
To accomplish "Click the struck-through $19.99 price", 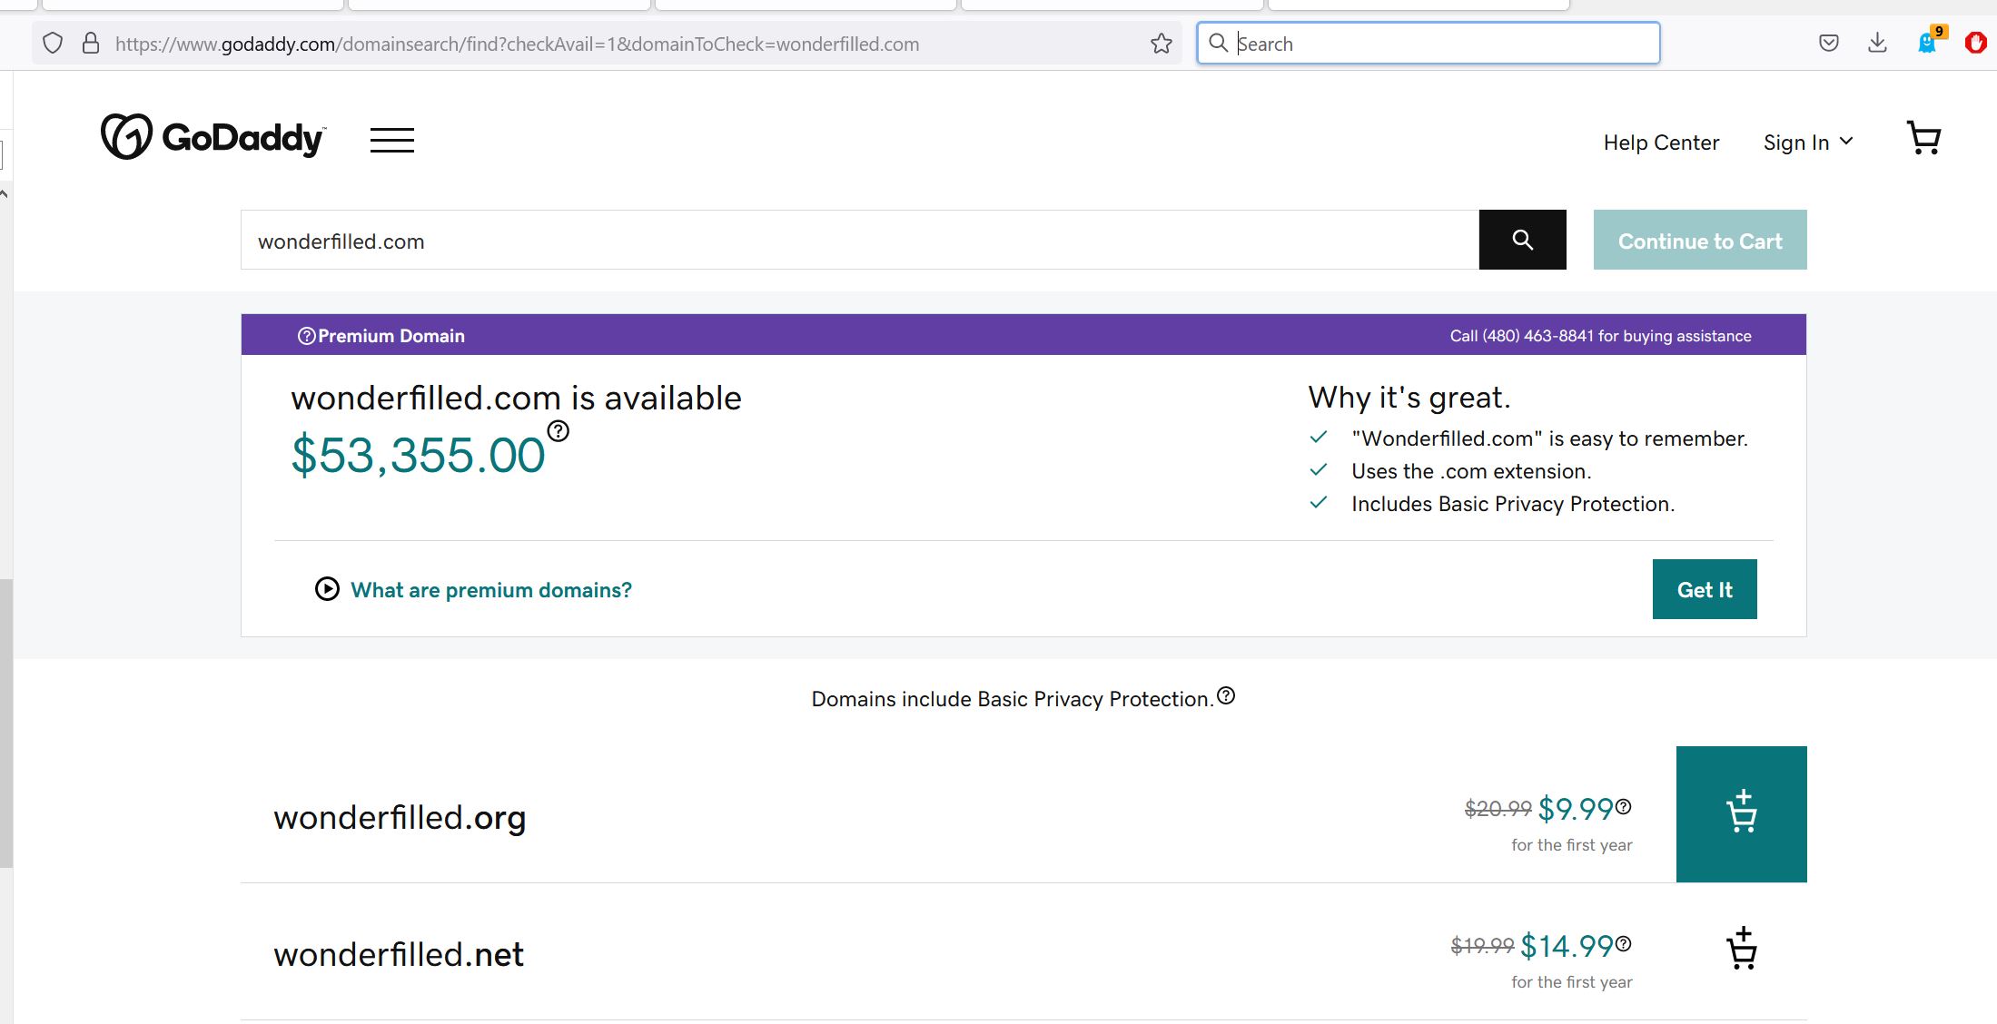I will pos(1482,946).
